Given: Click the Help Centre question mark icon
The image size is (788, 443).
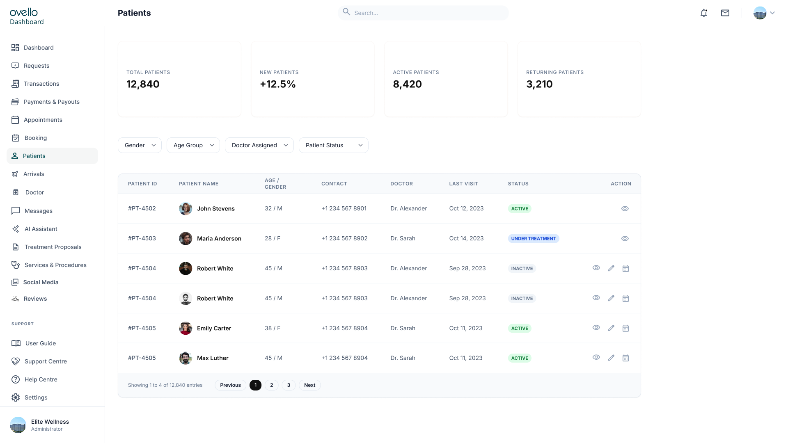Looking at the screenshot, I should [16, 379].
